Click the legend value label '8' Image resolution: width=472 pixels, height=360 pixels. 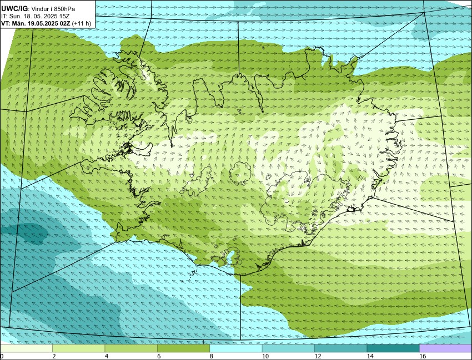click(x=212, y=356)
